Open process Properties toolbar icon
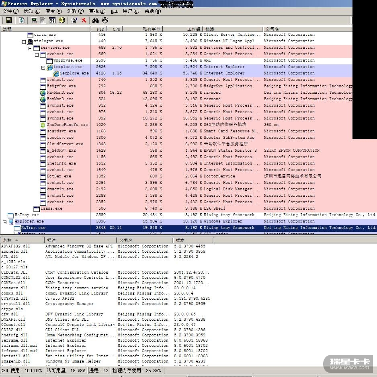Image resolution: width=377 pixels, height=377 pixels. click(74, 21)
